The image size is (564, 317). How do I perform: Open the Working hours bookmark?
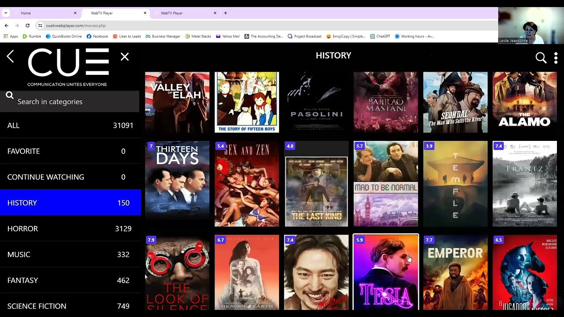tap(414, 36)
